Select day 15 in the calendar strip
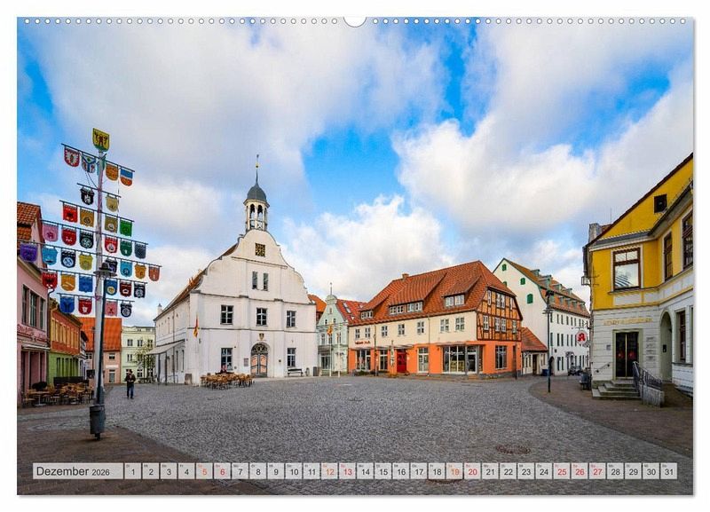710x512 pixels. 383,471
